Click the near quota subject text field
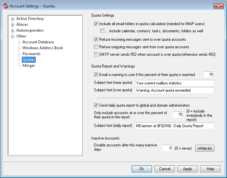Viewport: 227px width, 178px height. click(174, 83)
